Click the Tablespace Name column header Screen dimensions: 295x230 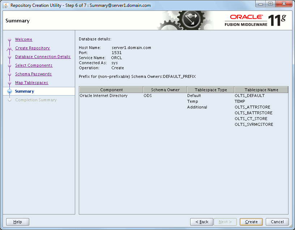tap(261, 90)
